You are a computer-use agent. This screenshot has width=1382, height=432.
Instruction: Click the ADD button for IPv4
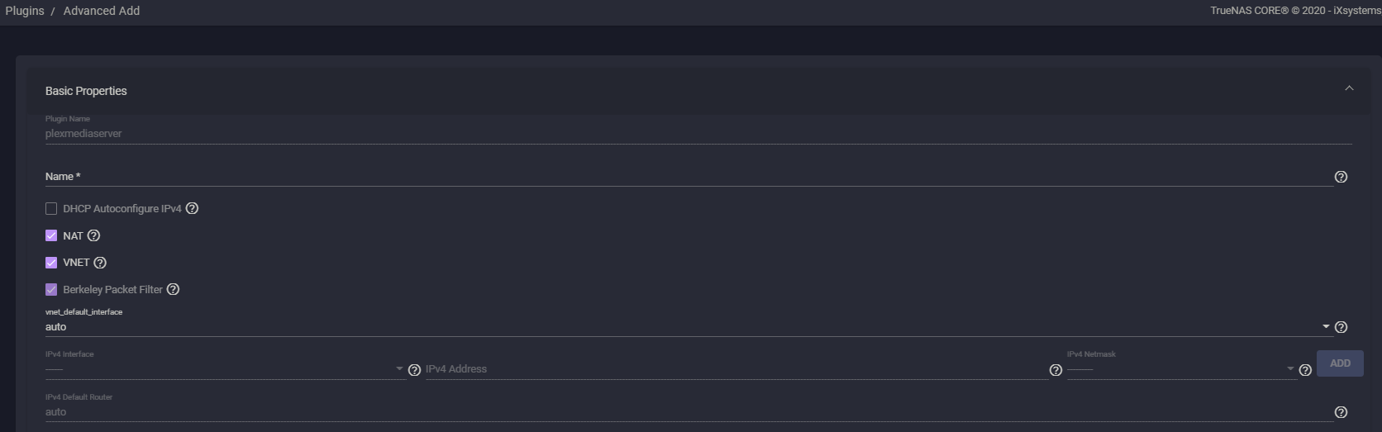(x=1340, y=363)
